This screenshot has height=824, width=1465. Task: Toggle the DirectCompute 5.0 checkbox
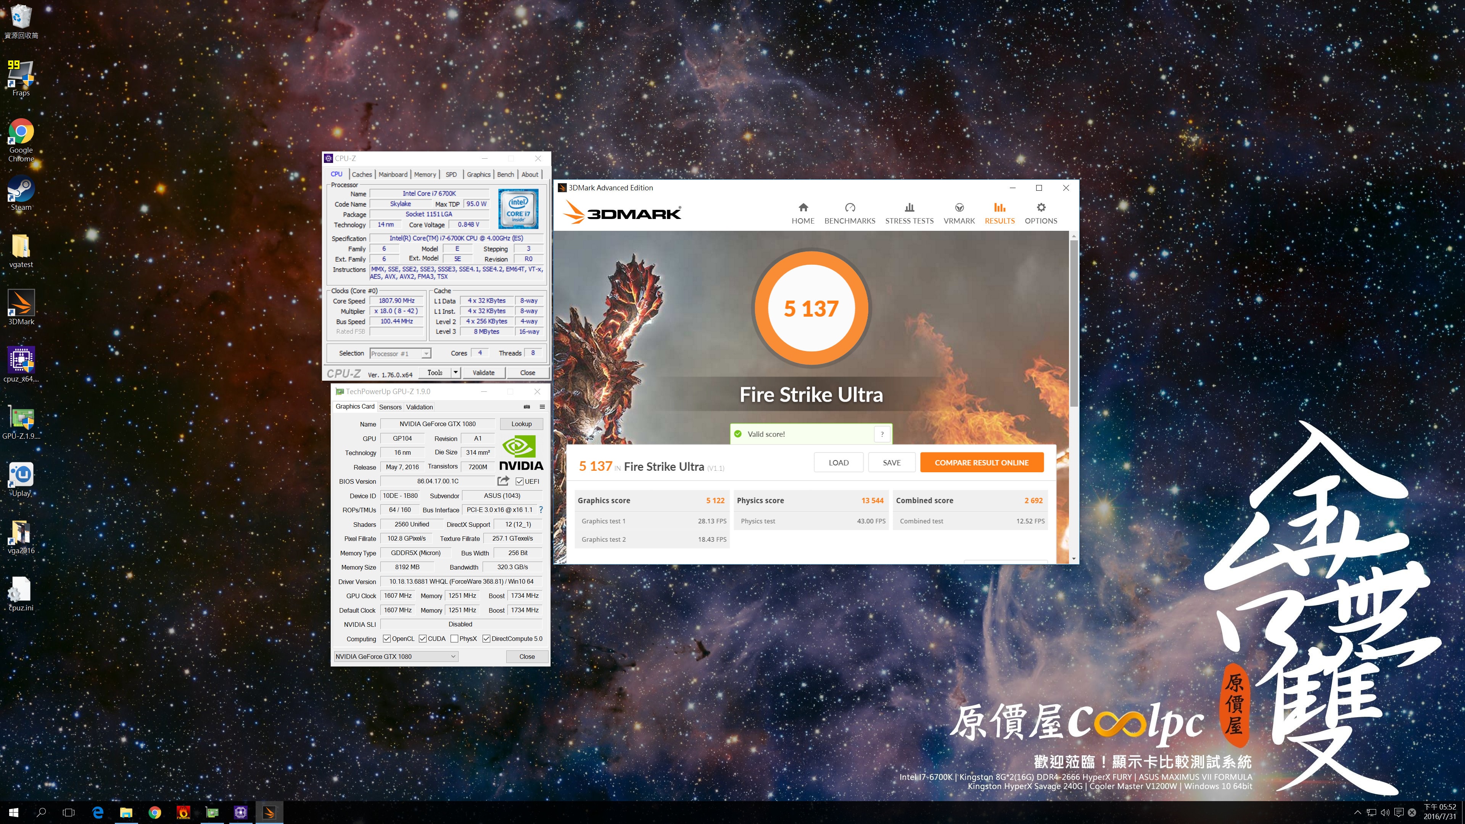pos(486,639)
